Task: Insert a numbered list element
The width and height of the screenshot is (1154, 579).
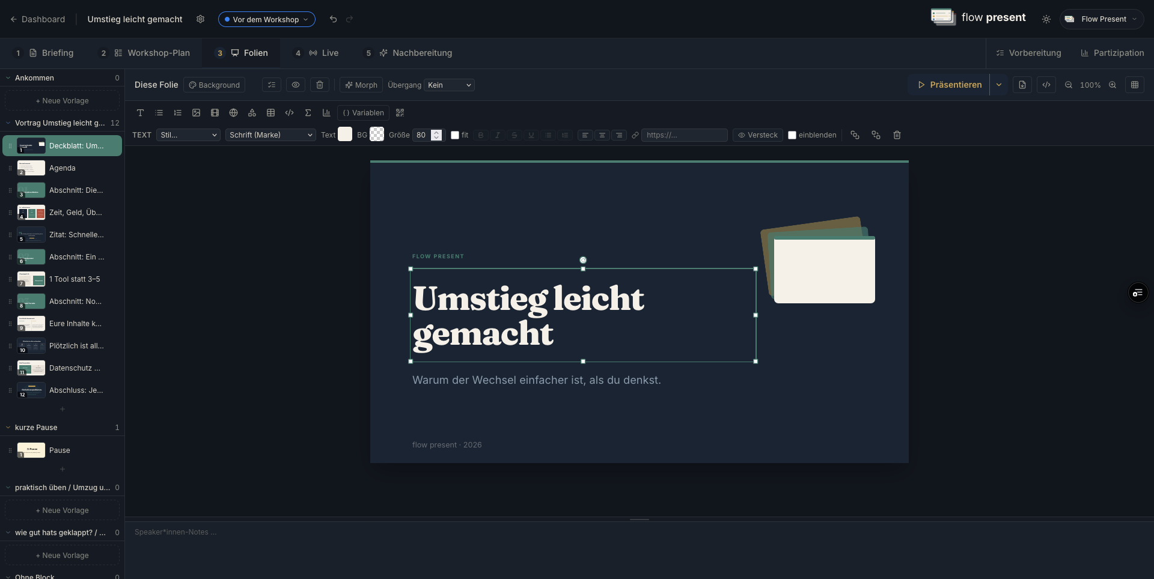Action: (x=177, y=113)
